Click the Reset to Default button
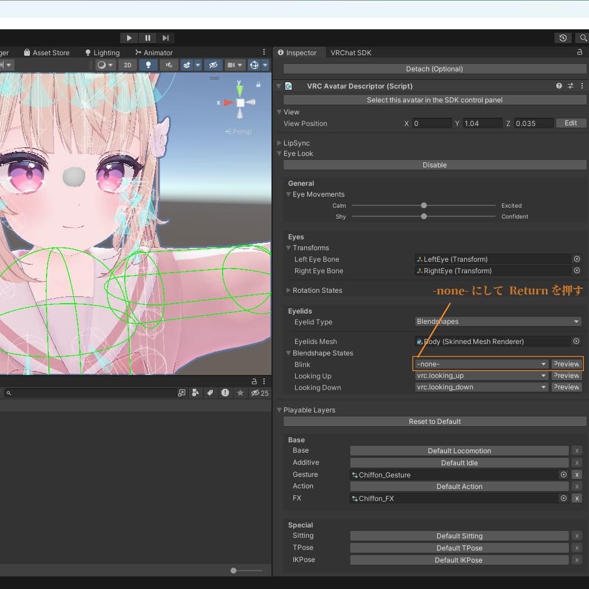This screenshot has height=589, width=589. coord(435,422)
